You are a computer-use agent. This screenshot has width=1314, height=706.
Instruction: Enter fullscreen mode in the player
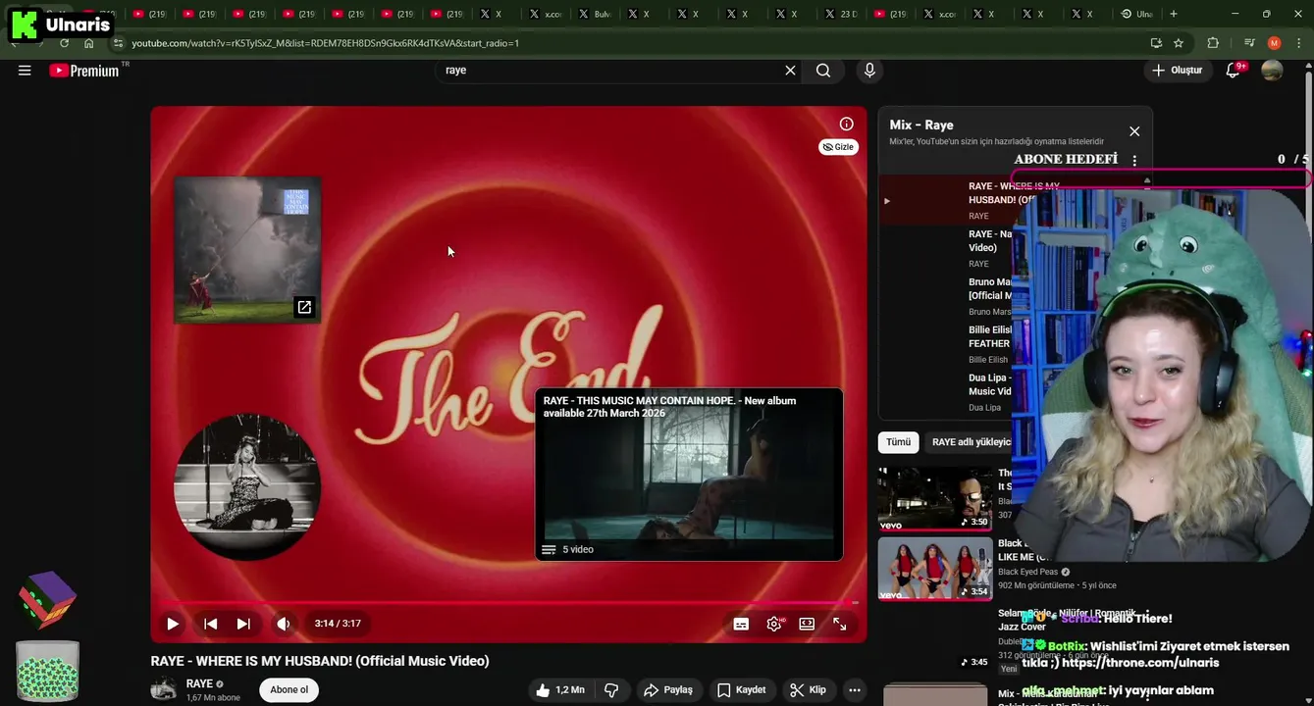tap(840, 624)
